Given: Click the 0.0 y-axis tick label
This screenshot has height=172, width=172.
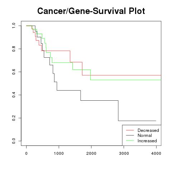Looking at the screenshot, I should [x=14, y=141].
